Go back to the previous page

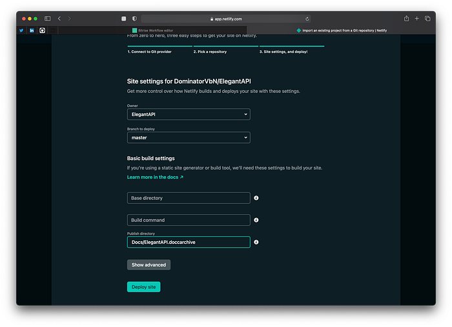(59, 19)
